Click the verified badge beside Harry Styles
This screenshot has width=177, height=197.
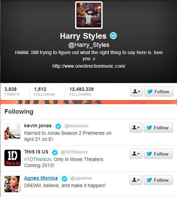point(113,36)
